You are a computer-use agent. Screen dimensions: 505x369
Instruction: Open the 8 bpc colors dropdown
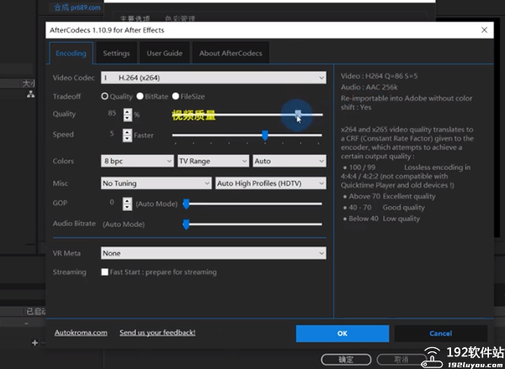(x=137, y=161)
